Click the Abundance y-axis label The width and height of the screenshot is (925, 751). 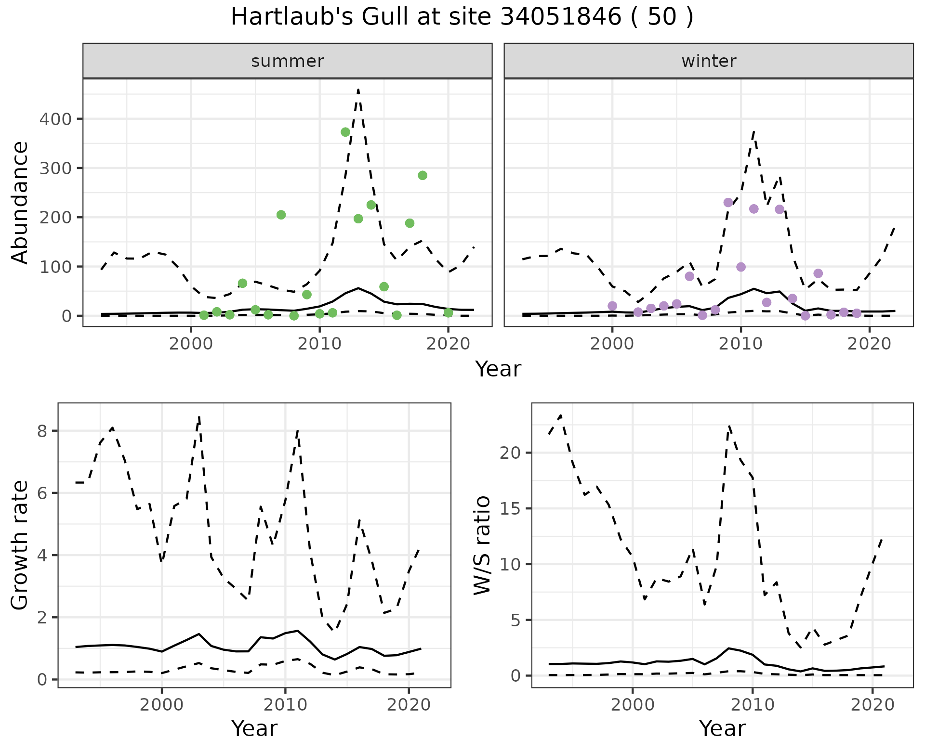click(x=20, y=202)
